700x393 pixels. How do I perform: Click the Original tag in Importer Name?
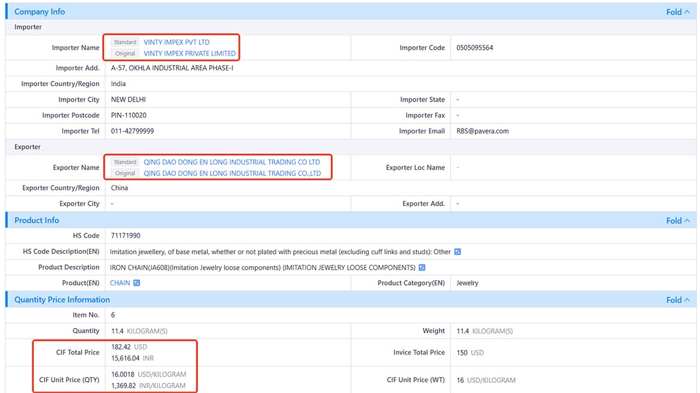[x=125, y=53]
